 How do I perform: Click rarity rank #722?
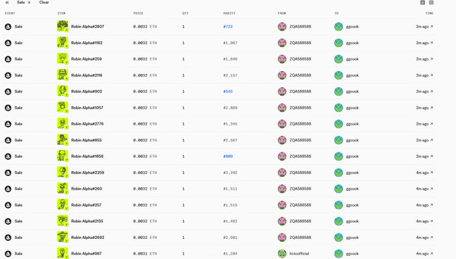(x=228, y=26)
